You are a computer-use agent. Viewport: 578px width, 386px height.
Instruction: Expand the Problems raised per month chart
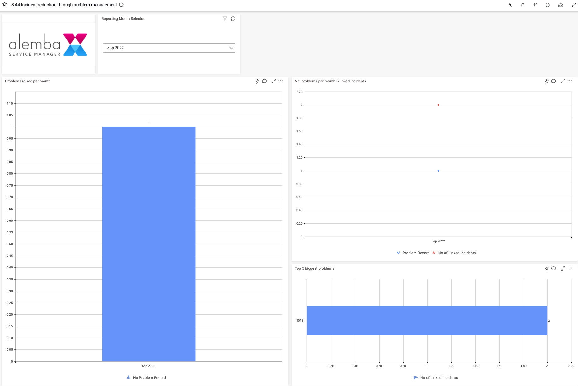274,81
